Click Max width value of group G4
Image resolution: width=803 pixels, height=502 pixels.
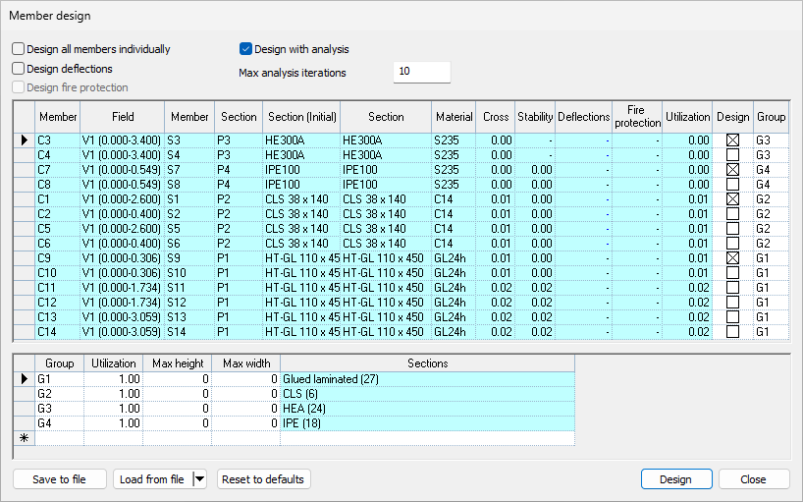tap(245, 423)
